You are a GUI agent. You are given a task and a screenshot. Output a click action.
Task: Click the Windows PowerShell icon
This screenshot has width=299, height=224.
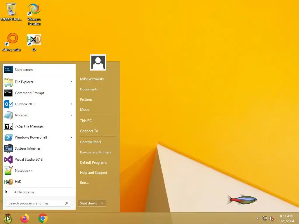(8, 137)
